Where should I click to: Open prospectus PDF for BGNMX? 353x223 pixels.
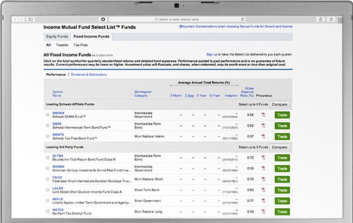263,168
